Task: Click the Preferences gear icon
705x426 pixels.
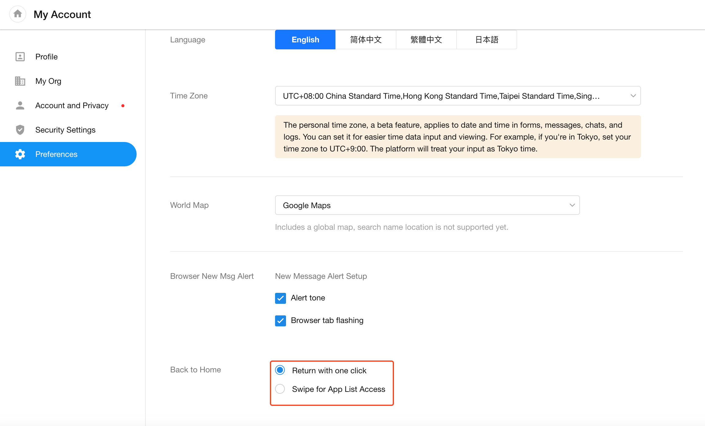Action: pos(20,154)
